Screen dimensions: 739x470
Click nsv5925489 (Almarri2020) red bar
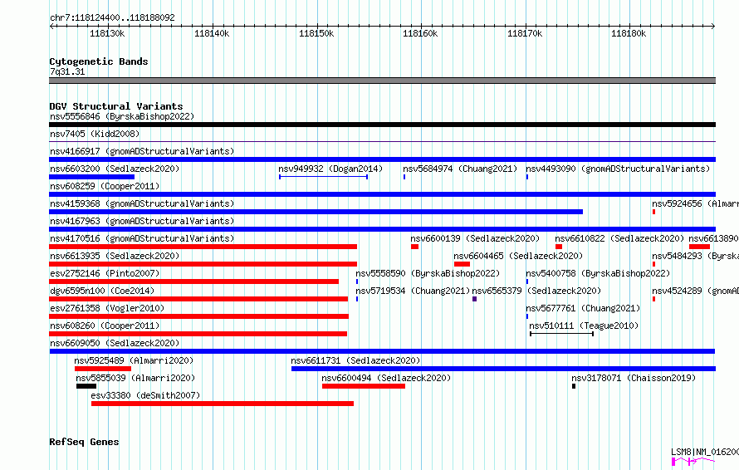coord(103,369)
